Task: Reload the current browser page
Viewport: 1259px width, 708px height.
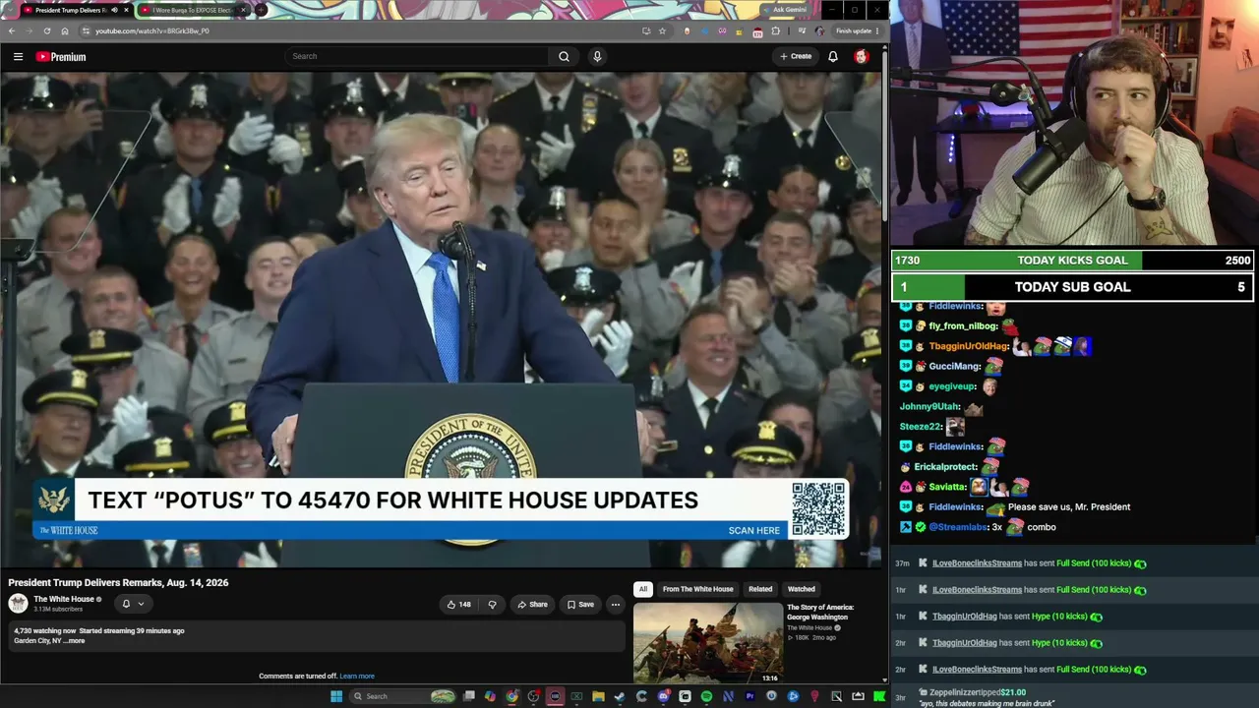Action: 47,30
